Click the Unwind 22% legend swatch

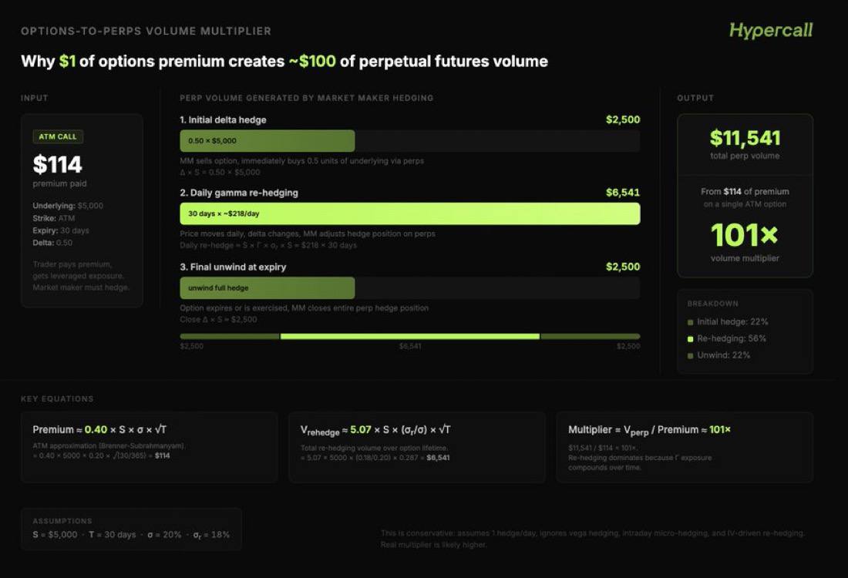click(690, 356)
